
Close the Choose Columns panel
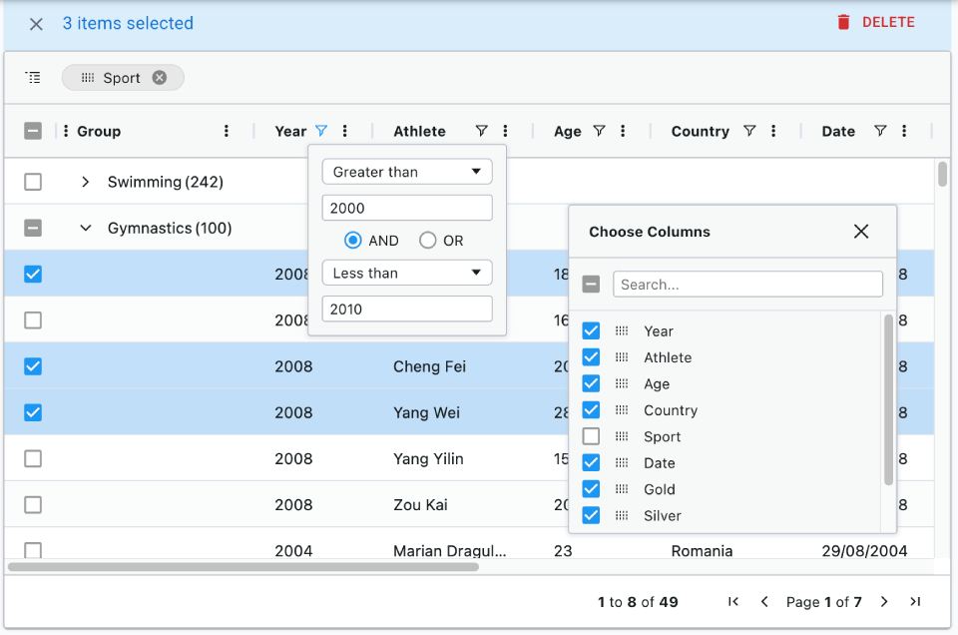coord(861,232)
